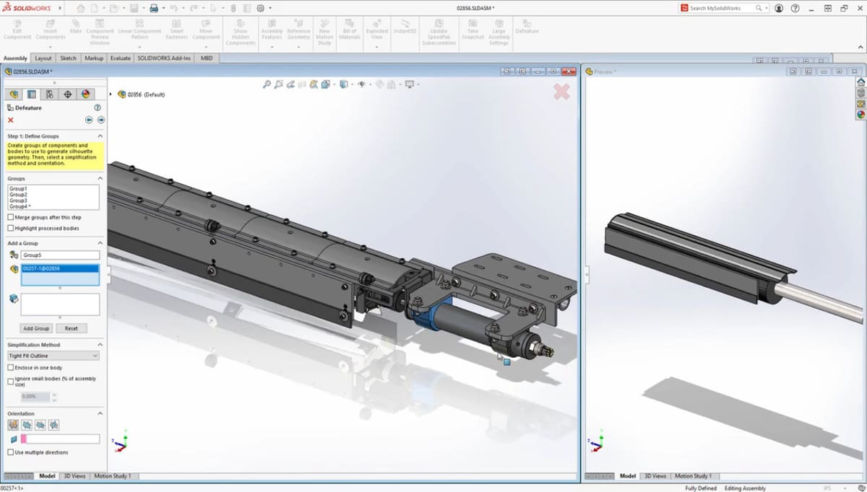This screenshot has width=867, height=492.
Task: Open the 3D Views tab in Preview window
Action: [x=655, y=476]
